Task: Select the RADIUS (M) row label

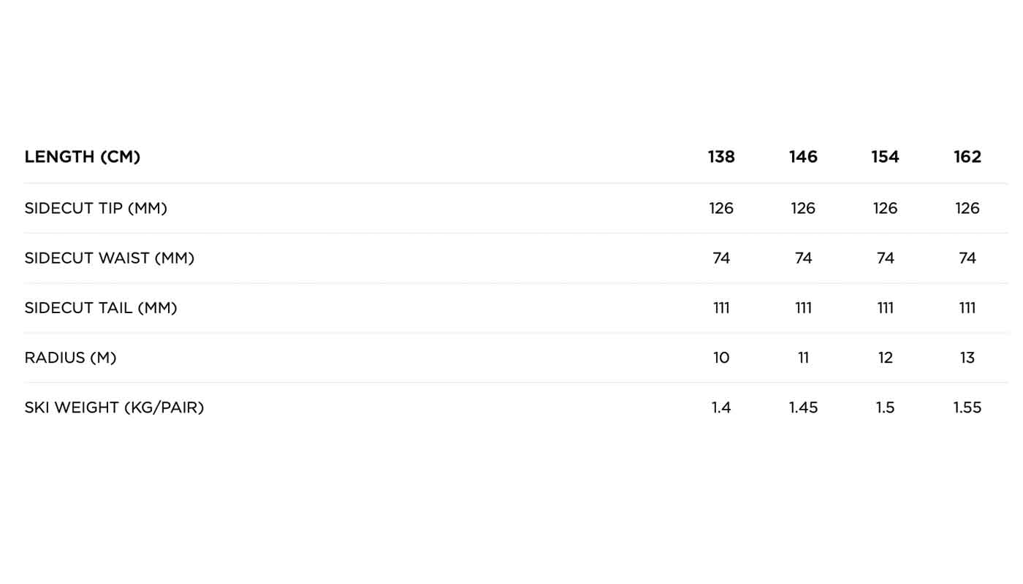Action: point(70,358)
